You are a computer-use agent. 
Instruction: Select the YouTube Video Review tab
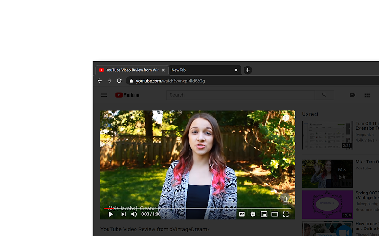click(132, 70)
